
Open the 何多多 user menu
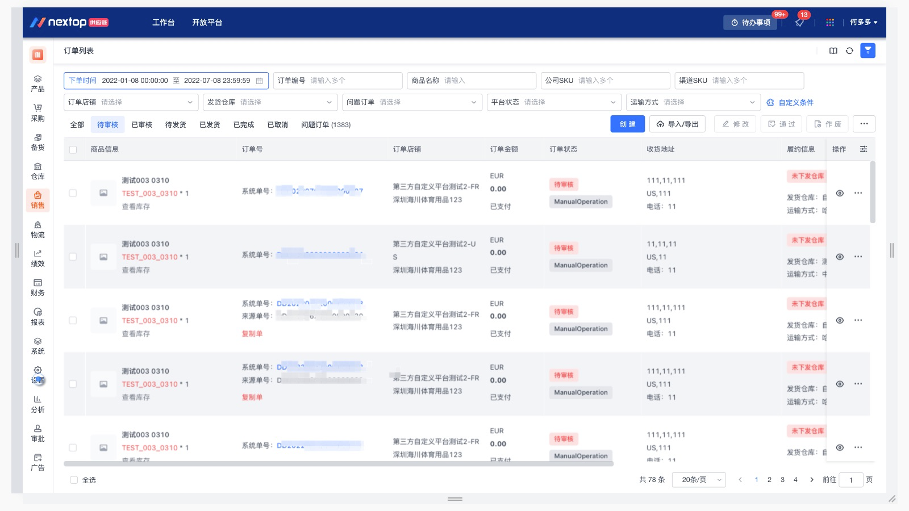(864, 22)
